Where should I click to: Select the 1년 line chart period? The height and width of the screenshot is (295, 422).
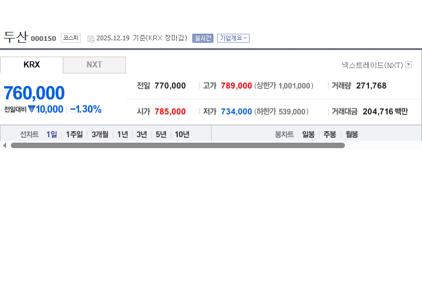[x=122, y=134]
